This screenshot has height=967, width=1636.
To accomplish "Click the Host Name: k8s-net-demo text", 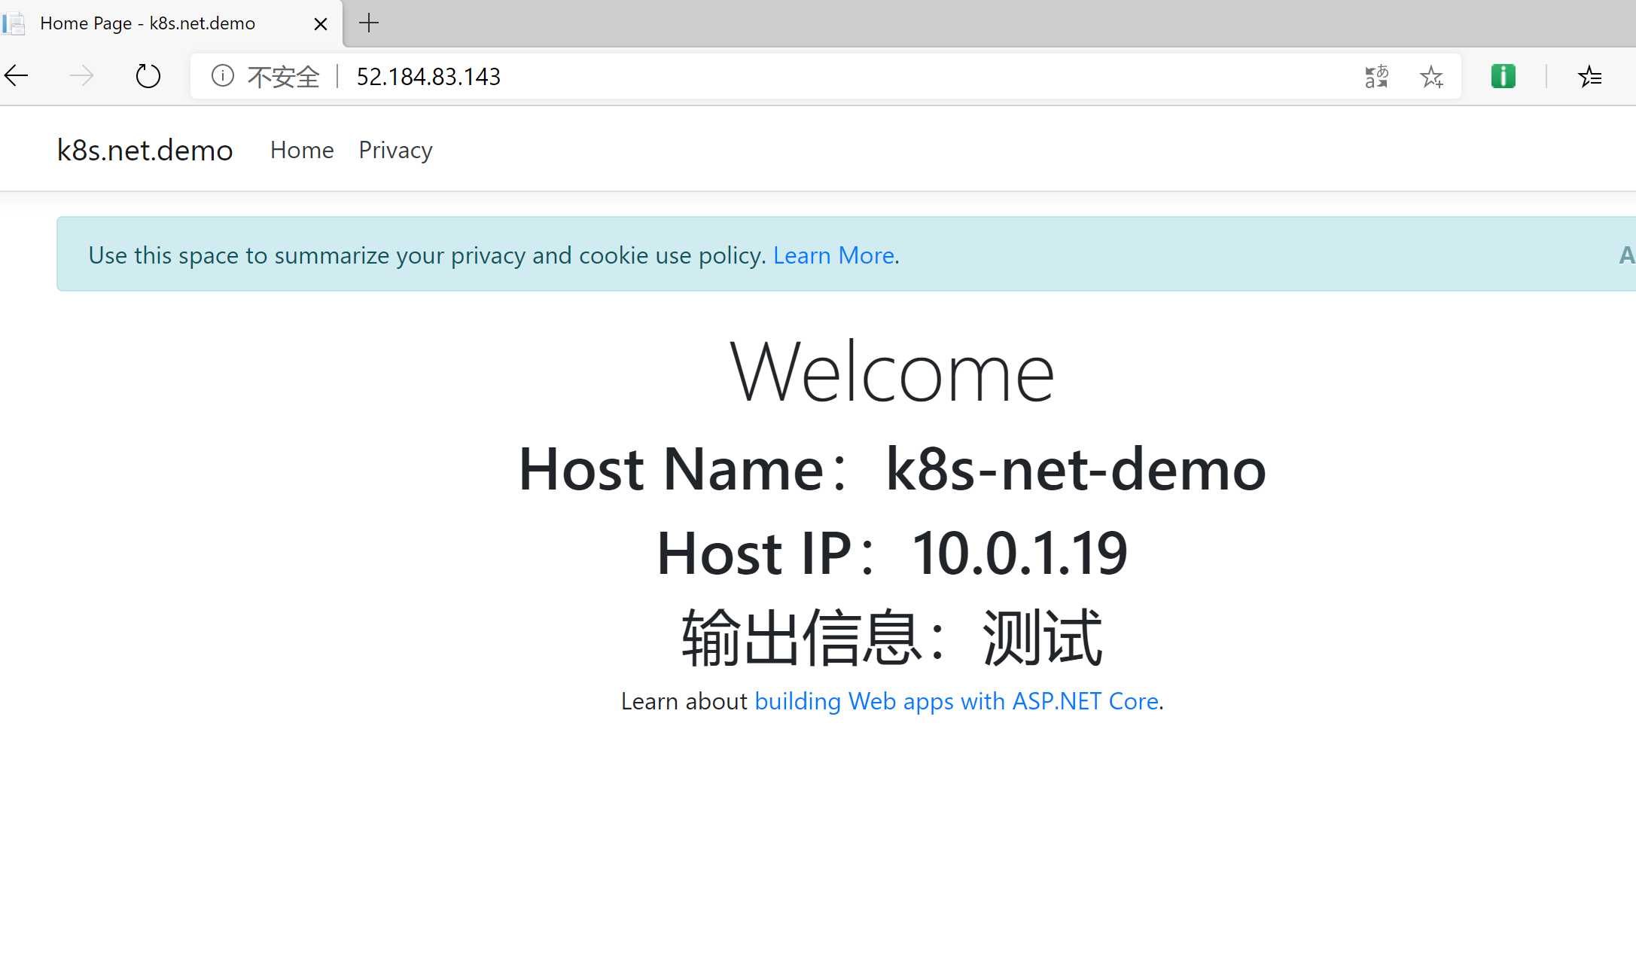I will click(892, 468).
